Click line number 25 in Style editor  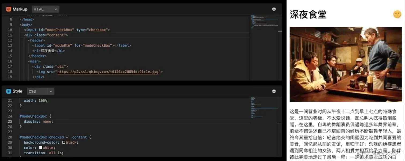click(x=10, y=121)
